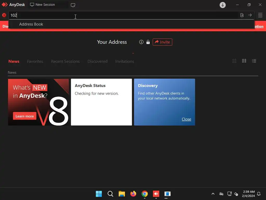
Task: Click the Invite button
Action: (162, 42)
